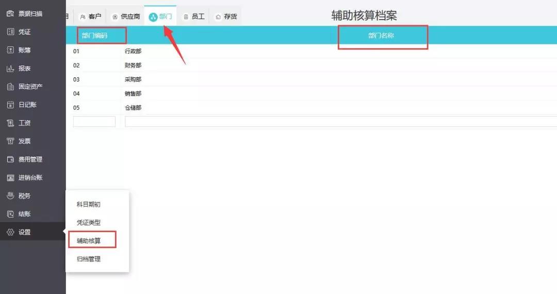Viewport: 557px width, 294px height.
Task: Click the empty 部门编码 input box
Action: tap(94, 121)
